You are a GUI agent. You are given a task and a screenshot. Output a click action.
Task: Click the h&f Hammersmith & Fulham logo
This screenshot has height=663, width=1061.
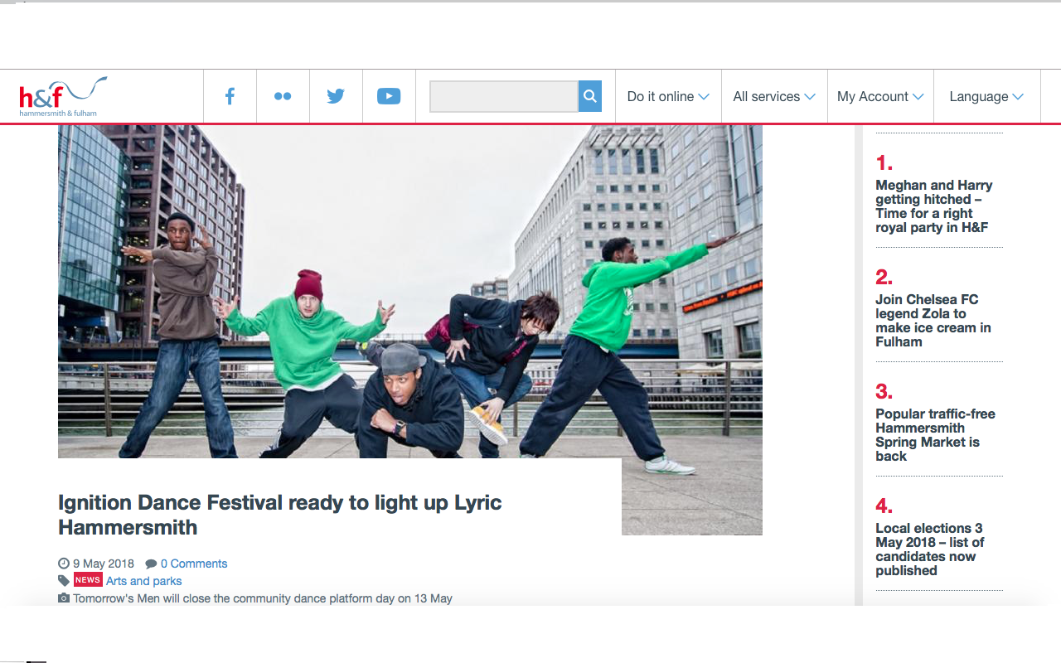pos(59,94)
